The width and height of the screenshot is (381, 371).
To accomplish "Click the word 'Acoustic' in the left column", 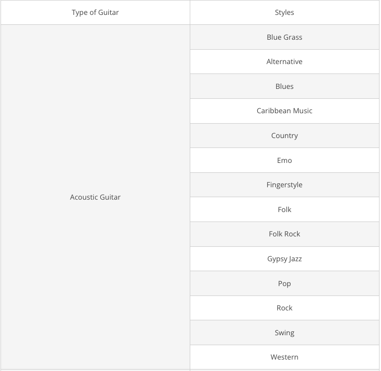I will 83,197.
